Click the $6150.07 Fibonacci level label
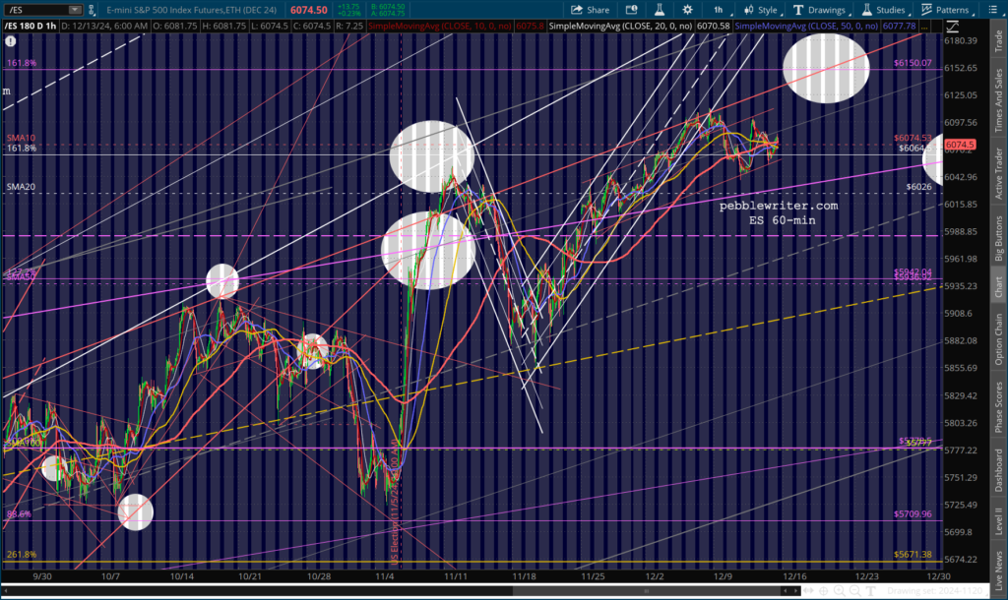Image resolution: width=1008 pixels, height=600 pixels. tap(913, 63)
